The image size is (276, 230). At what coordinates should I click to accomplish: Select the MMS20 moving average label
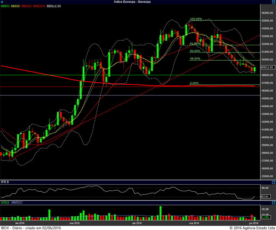tap(26, 6)
